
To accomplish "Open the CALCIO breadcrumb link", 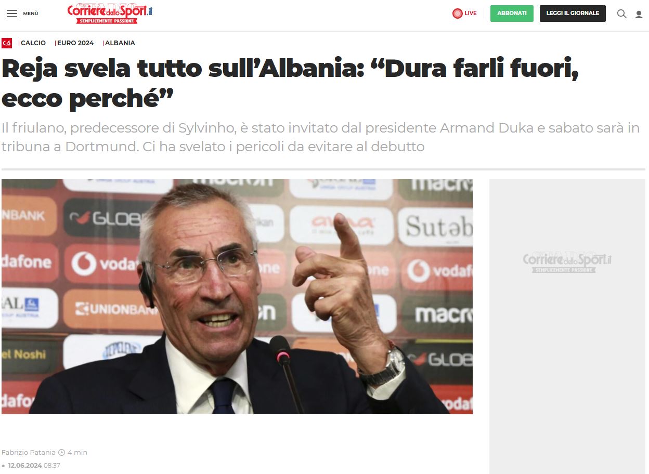I will click(33, 43).
